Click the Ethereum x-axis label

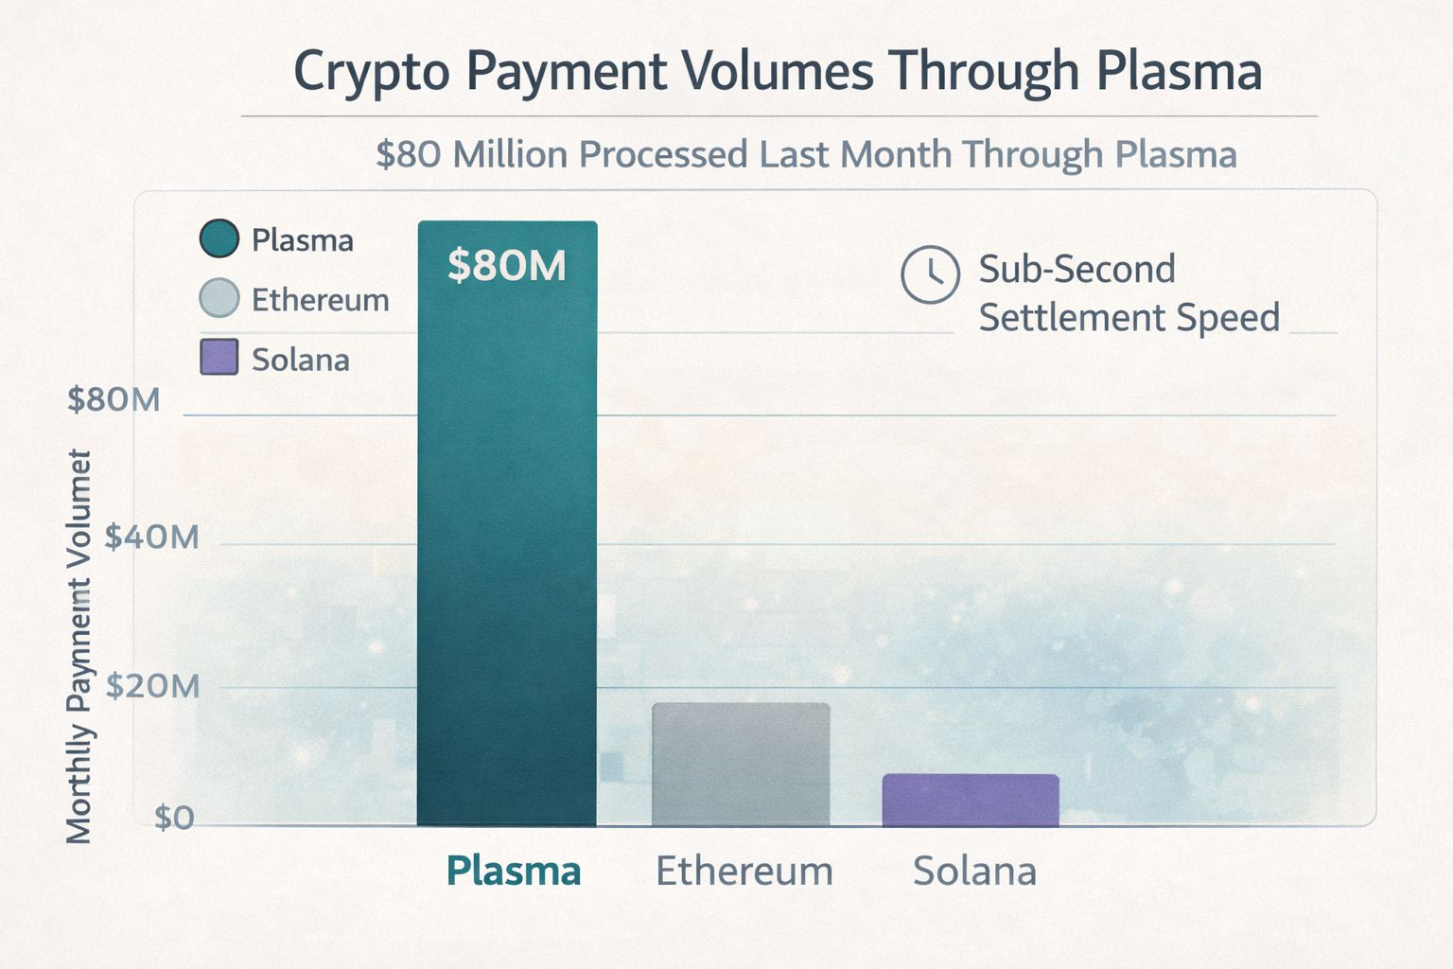[744, 871]
